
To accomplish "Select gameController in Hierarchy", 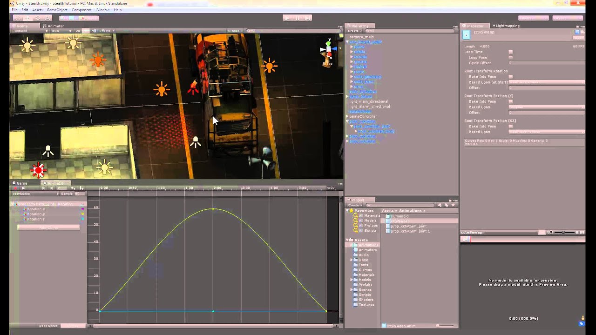I will point(363,116).
